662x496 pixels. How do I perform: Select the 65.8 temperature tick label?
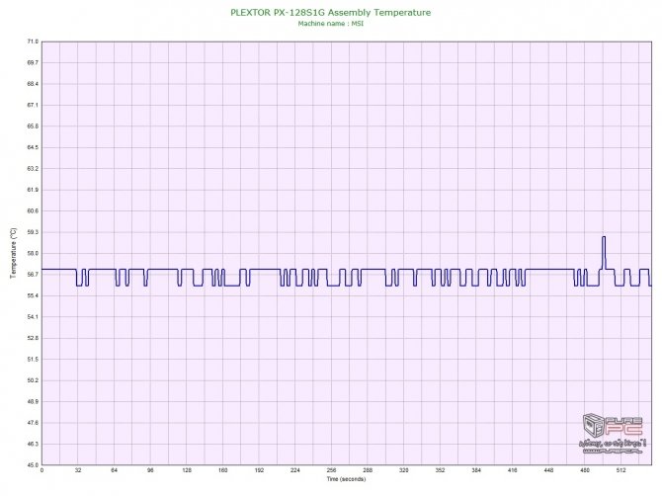[33, 126]
